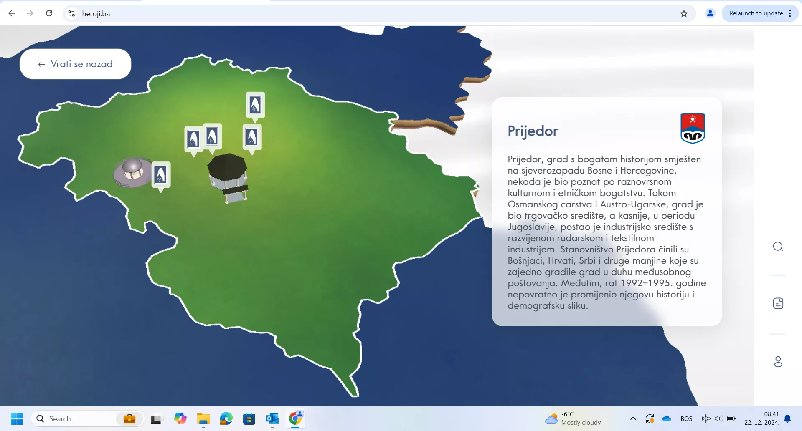Click the topmost monument marker on the map
The image size is (802, 431).
[255, 105]
